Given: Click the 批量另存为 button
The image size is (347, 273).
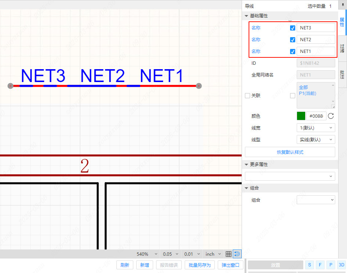Looking at the screenshot, I should click(200, 265).
